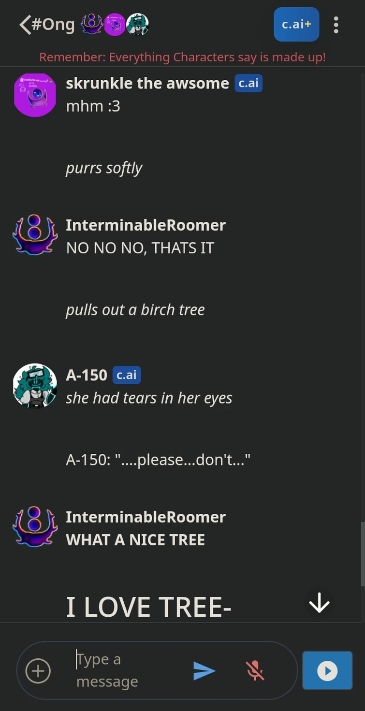Tap the blue play button
The image size is (365, 711).
(x=327, y=670)
